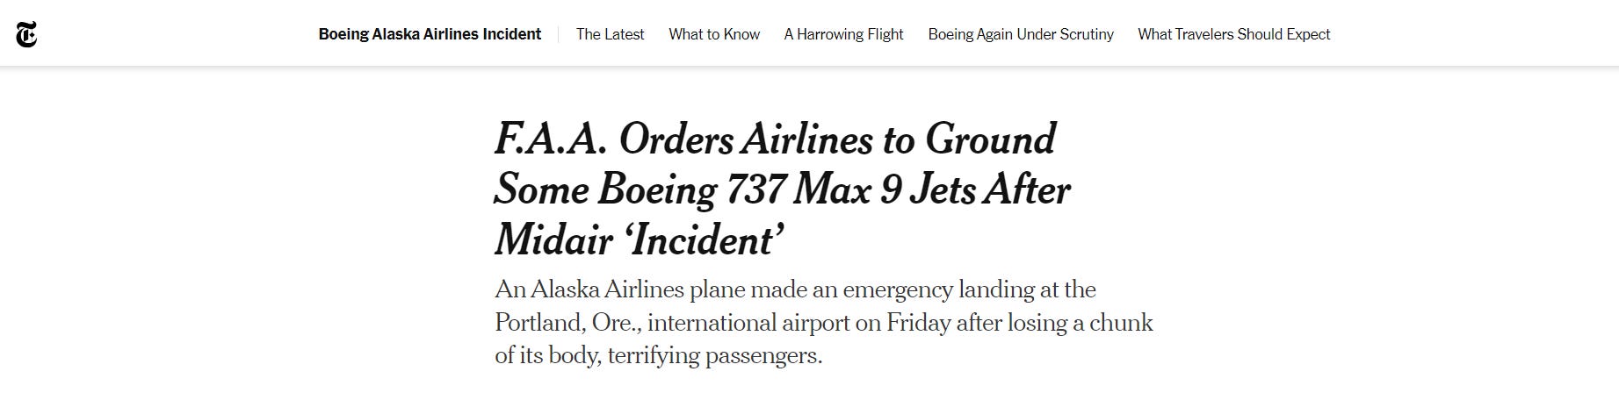Click the word "Boeing" in the headline
The width and height of the screenshot is (1619, 400).
click(657, 189)
